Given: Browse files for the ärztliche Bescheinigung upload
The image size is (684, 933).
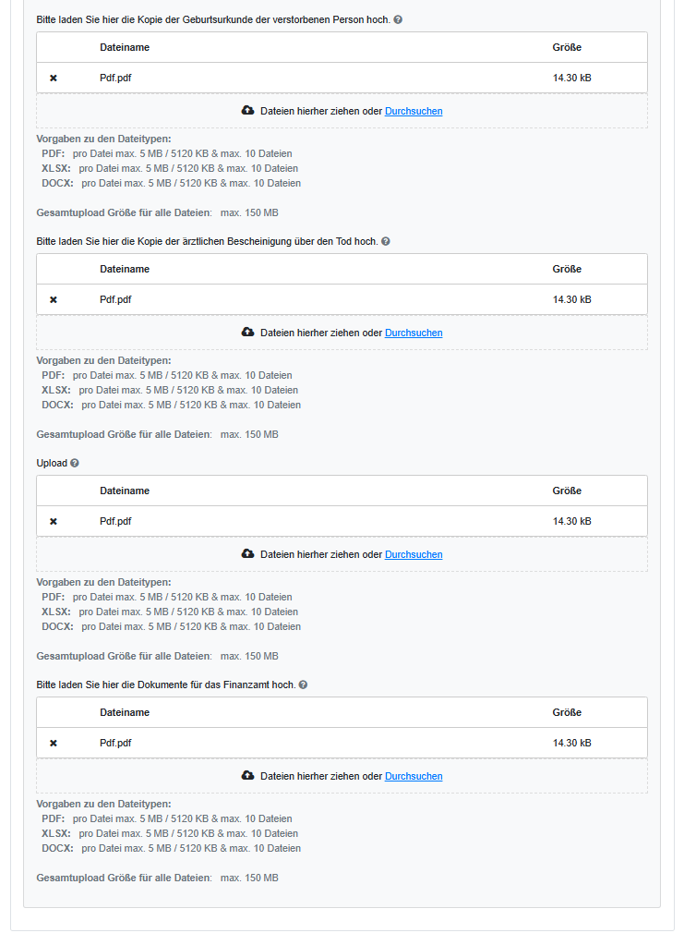Looking at the screenshot, I should pos(414,333).
